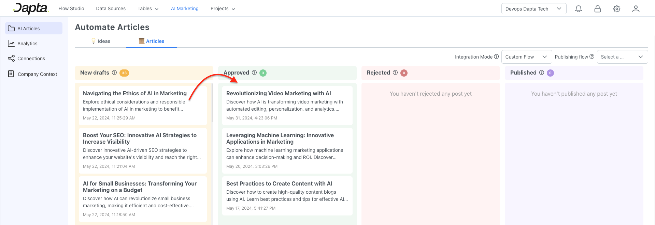Open Analytics in the sidebar
The width and height of the screenshot is (655, 225).
tap(27, 44)
